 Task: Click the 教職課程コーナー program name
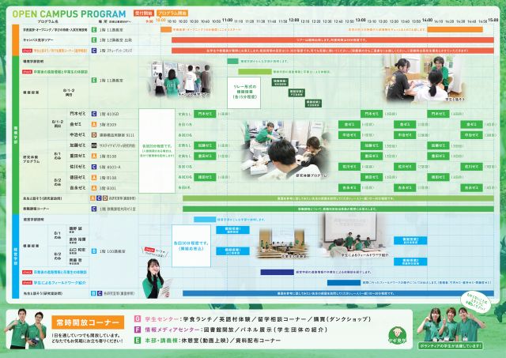36,209
